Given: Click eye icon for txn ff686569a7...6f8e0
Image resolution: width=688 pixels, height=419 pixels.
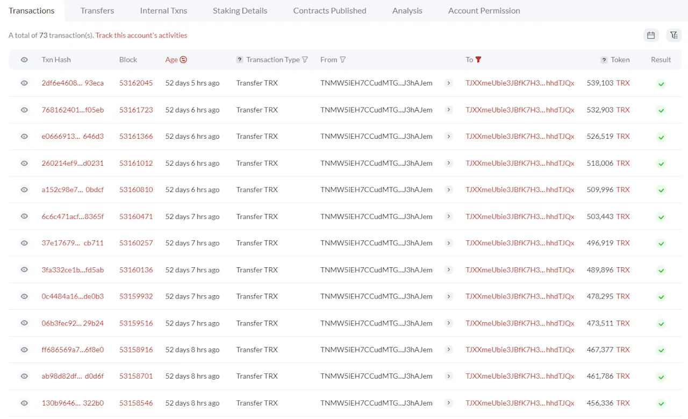Looking at the screenshot, I should pyautogui.click(x=24, y=350).
